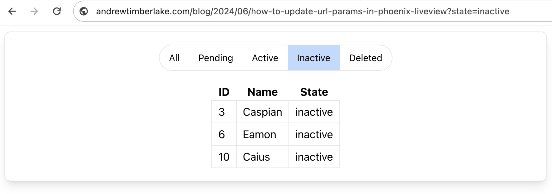Click the ID column header
552x194 pixels.
[224, 92]
